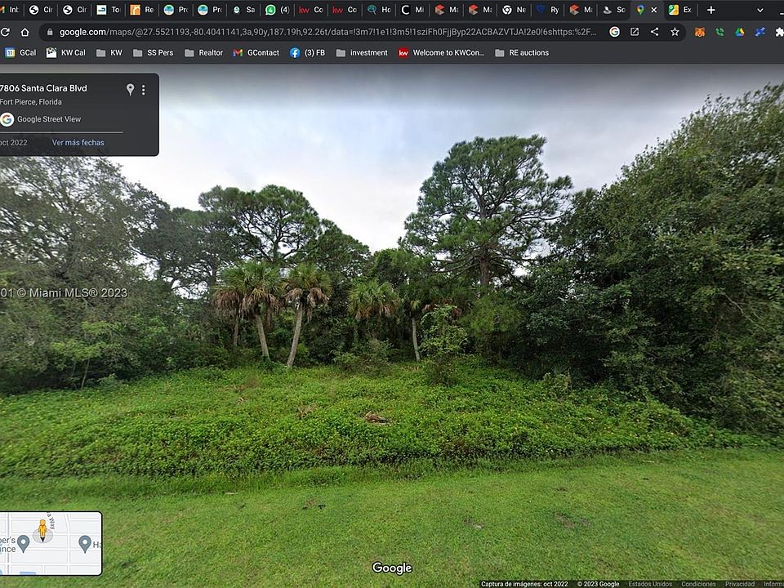Open the Google Drive extension icon
784x588 pixels.
tap(740, 32)
